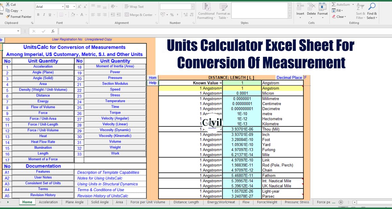Click the Temperature unit quantity button
392x209 pixels.
tap(115, 101)
